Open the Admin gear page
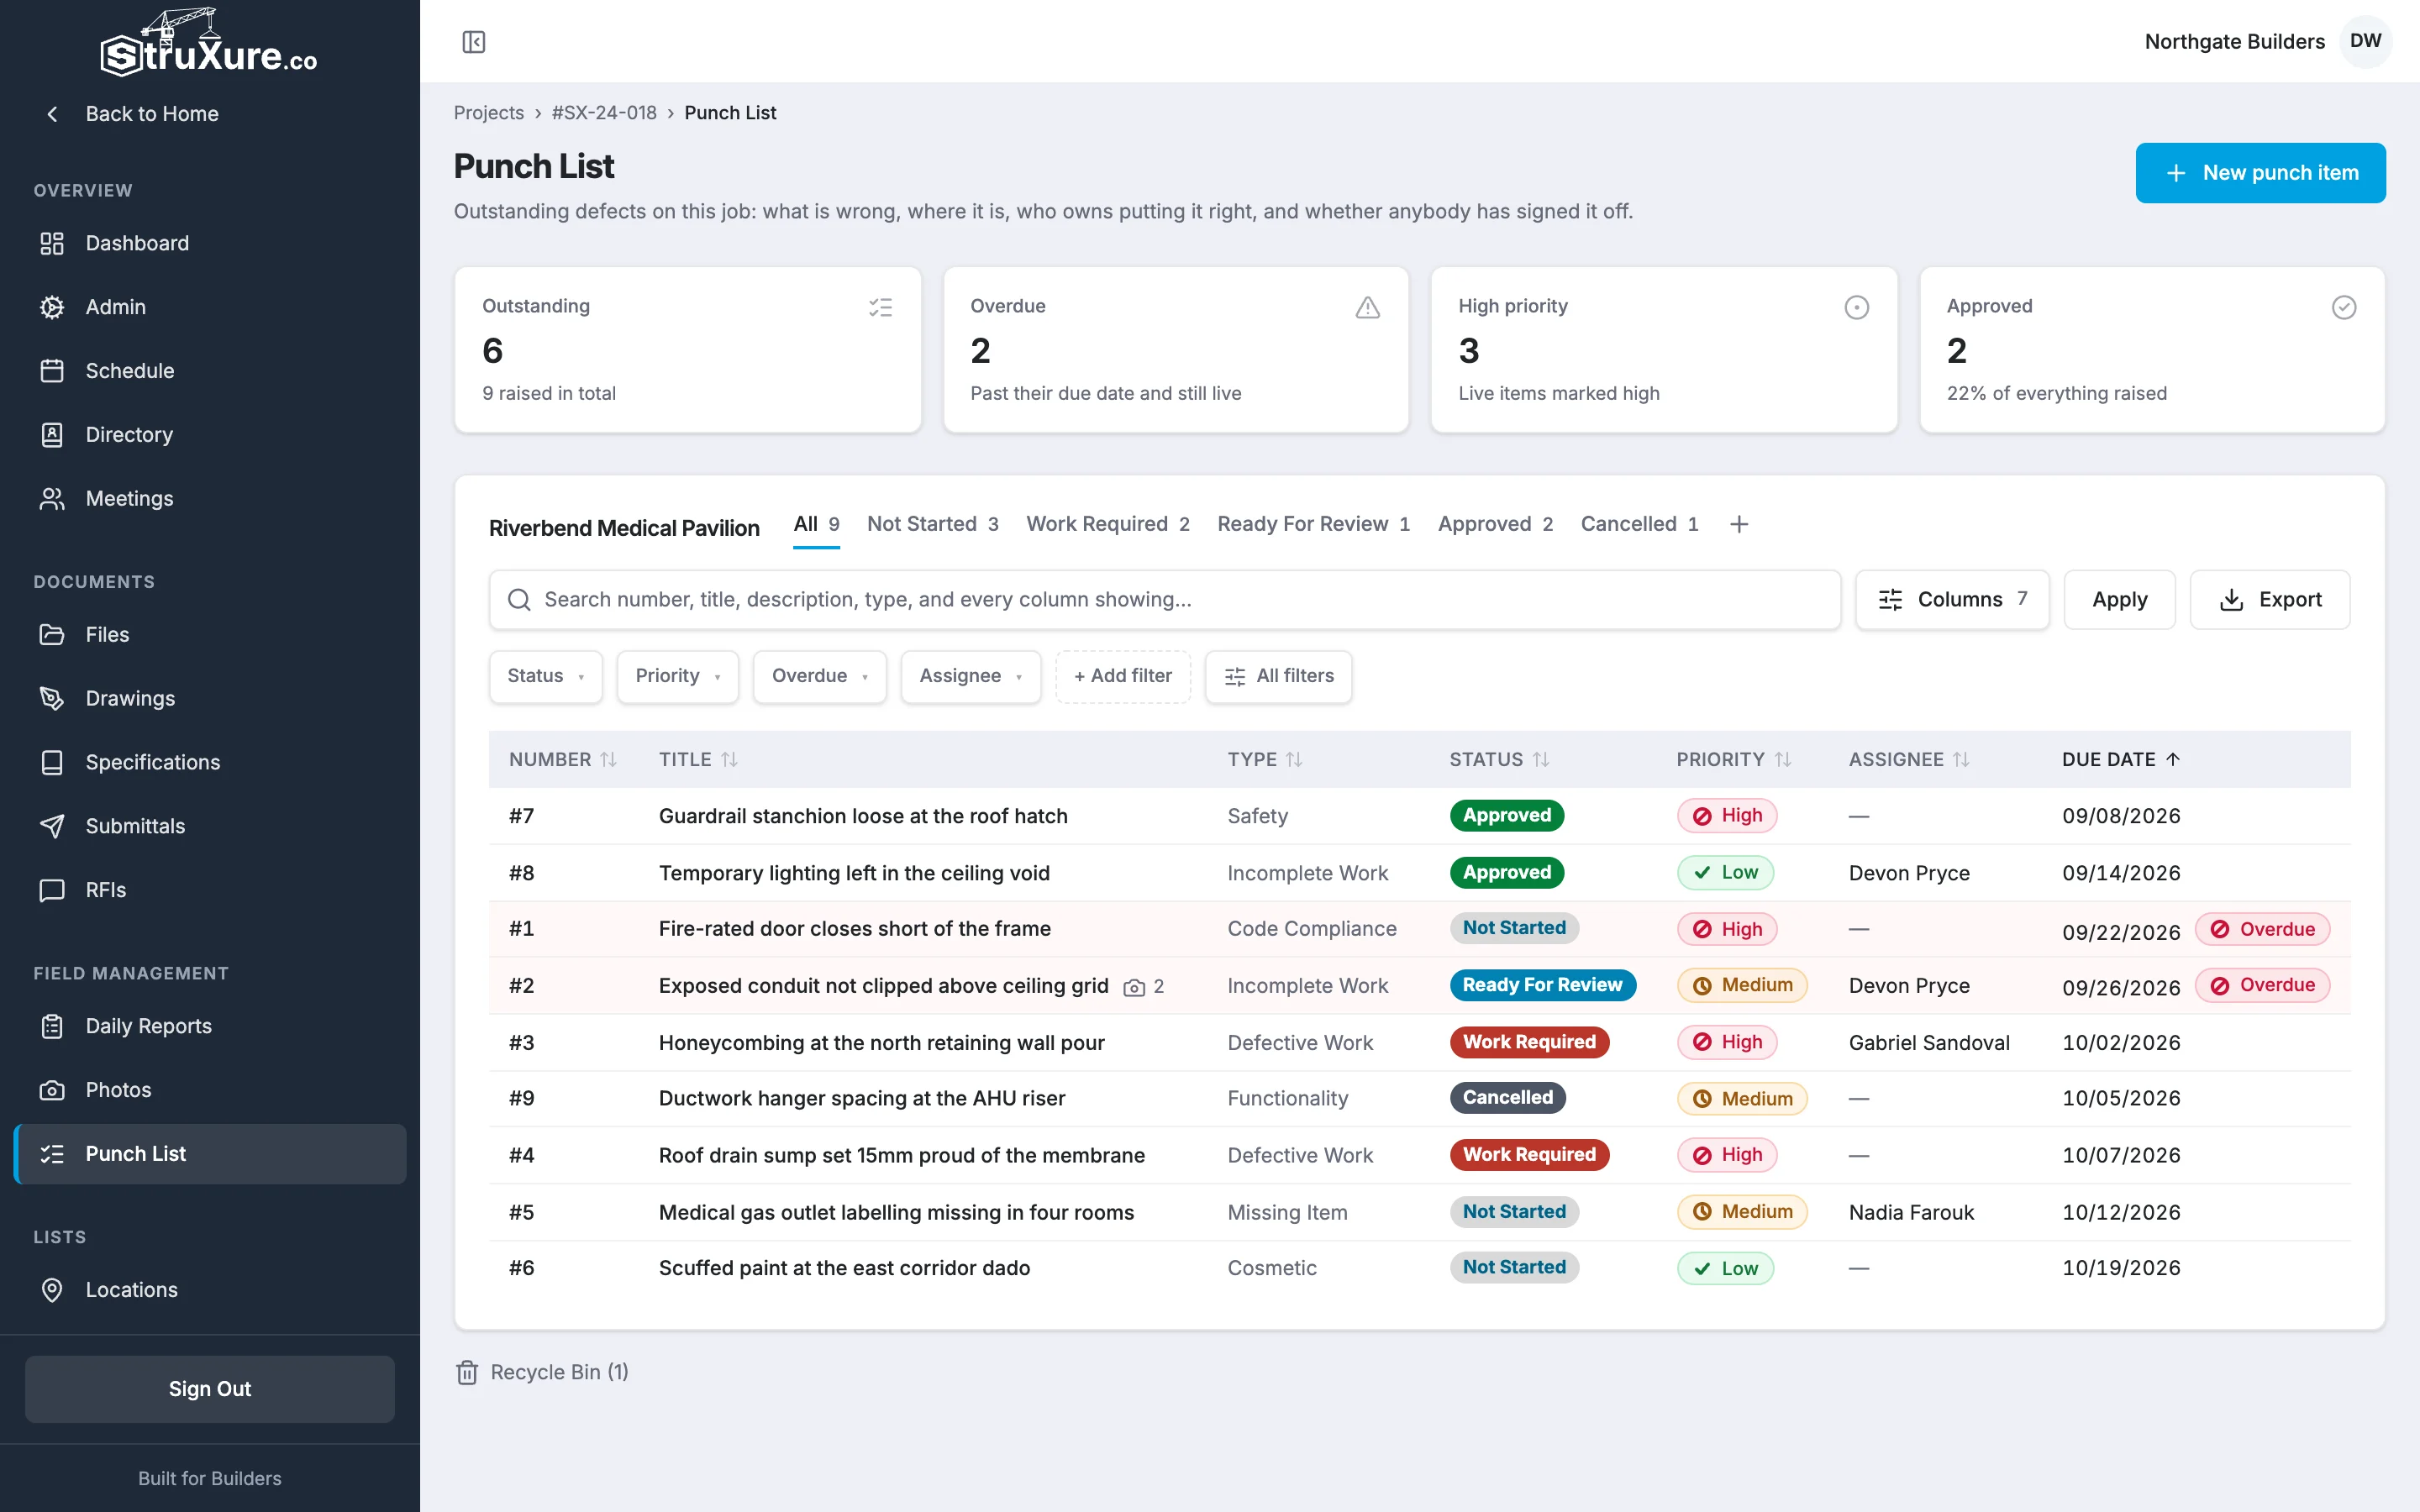 (210, 307)
